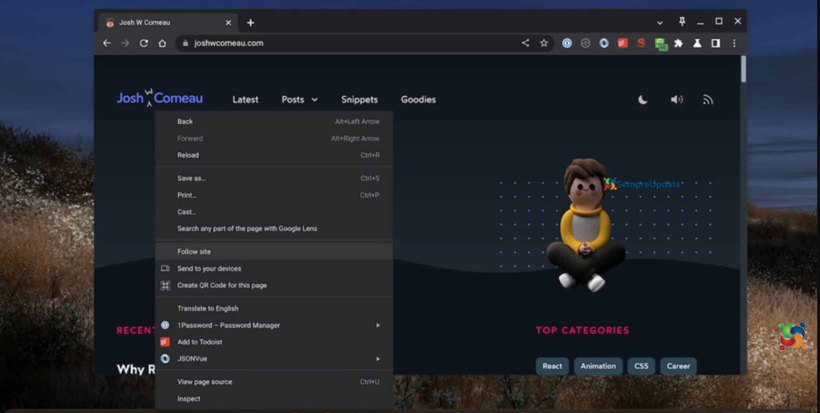
Task: Select Back in the context menu
Action: coord(274,122)
